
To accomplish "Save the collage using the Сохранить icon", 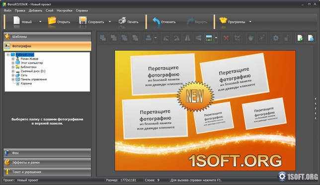I will point(83,21).
